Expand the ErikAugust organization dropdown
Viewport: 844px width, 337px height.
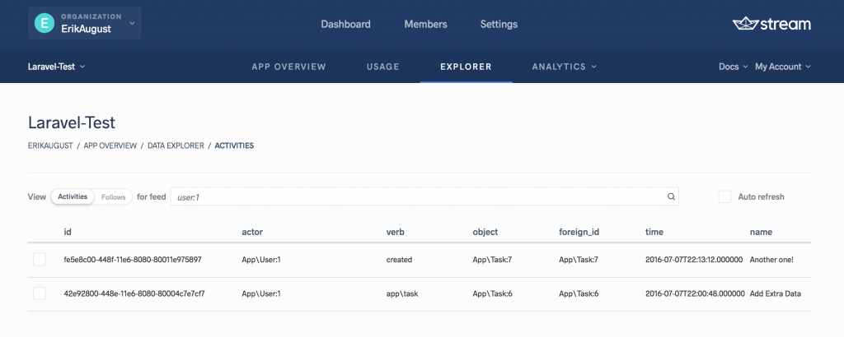click(132, 23)
